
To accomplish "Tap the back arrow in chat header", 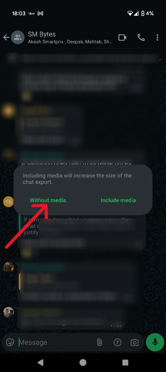I will (x=6, y=37).
